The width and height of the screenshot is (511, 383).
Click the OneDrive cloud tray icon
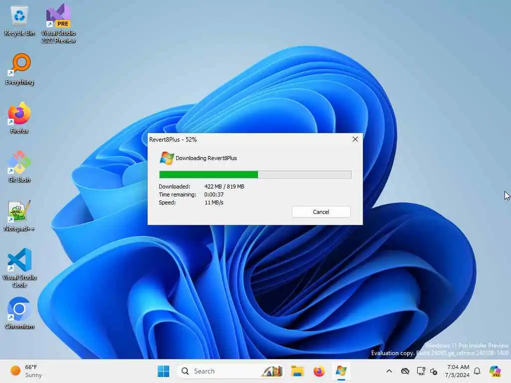pyautogui.click(x=405, y=371)
